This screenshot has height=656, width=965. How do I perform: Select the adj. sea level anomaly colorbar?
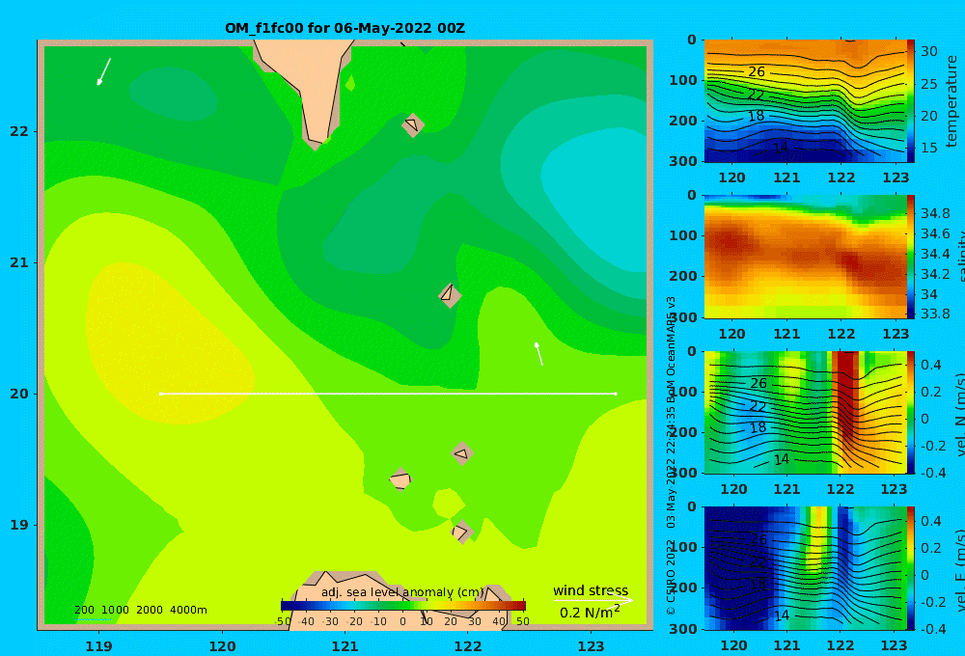click(403, 606)
